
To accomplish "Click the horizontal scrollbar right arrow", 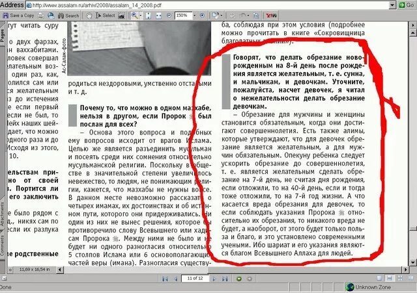I will coord(405,270).
